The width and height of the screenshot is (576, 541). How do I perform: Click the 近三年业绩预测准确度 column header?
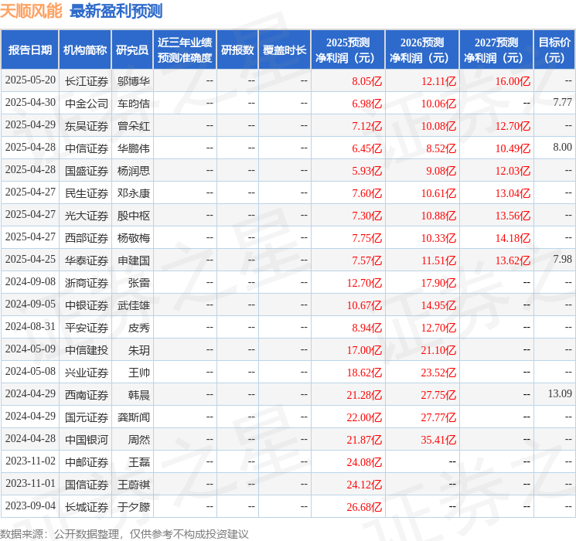185,50
